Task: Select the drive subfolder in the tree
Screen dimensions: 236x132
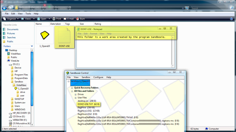Action: (22, 92)
